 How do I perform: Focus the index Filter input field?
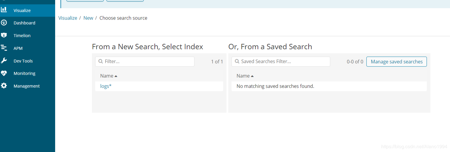(x=145, y=61)
